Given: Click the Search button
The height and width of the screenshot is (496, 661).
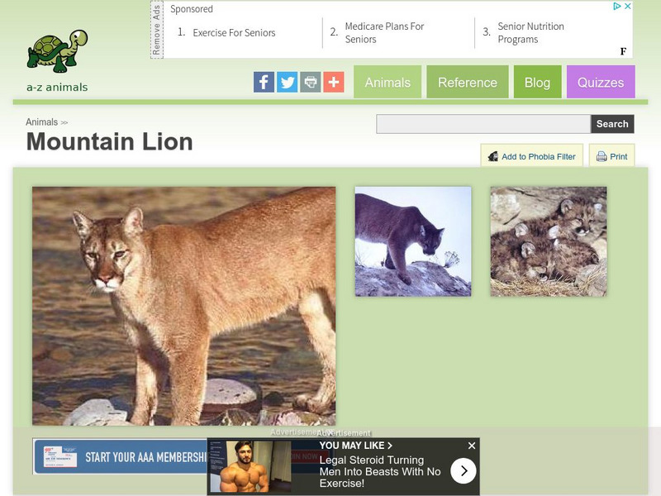Looking at the screenshot, I should pos(612,124).
